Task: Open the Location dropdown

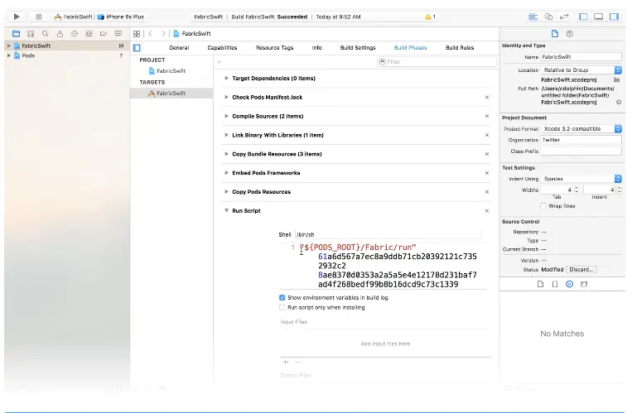Action: [581, 70]
